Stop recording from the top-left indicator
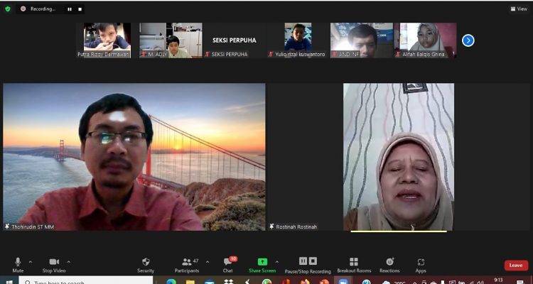Screen dimensions: 533x284 pyautogui.click(x=78, y=9)
